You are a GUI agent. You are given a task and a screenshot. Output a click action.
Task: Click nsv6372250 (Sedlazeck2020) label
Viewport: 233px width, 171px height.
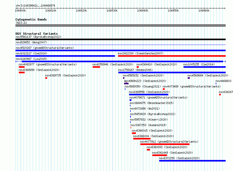point(180,158)
